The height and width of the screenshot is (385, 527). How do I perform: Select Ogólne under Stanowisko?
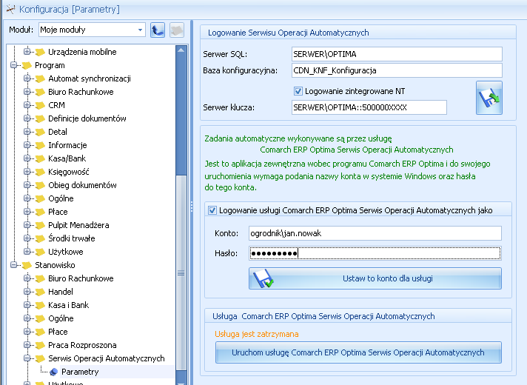pyautogui.click(x=61, y=318)
